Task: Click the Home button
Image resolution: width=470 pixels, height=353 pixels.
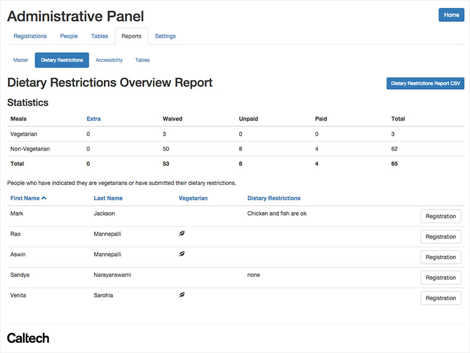Action: coord(451,15)
